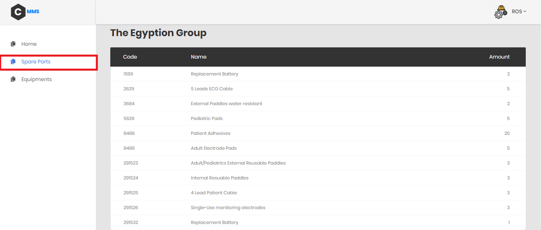Screen dimensions: 541x230
Task: Click the Spare Parts menu icon
Action: click(13, 61)
